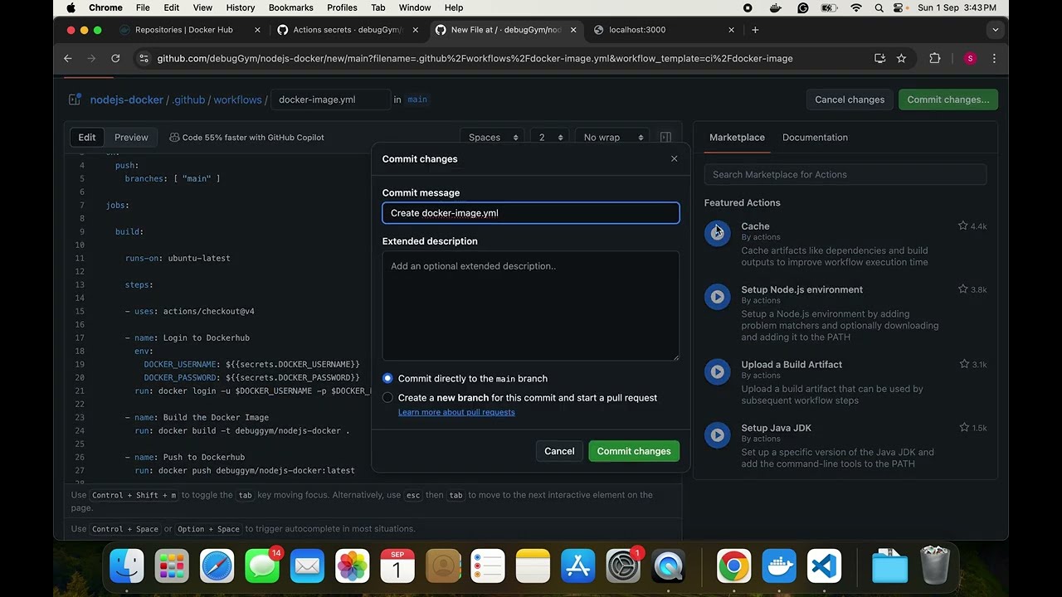The height and width of the screenshot is (597, 1062).
Task: Click the docker-image.yml filename field
Action: pyautogui.click(x=330, y=99)
